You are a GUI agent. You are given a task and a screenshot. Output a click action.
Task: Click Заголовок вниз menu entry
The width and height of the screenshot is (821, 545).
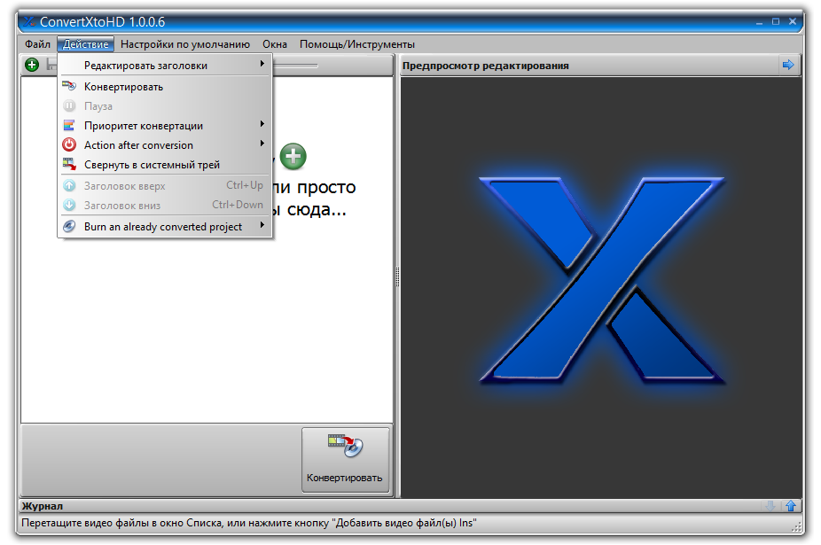165,206
